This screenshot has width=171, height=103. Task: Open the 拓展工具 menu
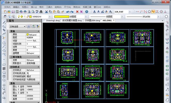[x=87, y=7]
